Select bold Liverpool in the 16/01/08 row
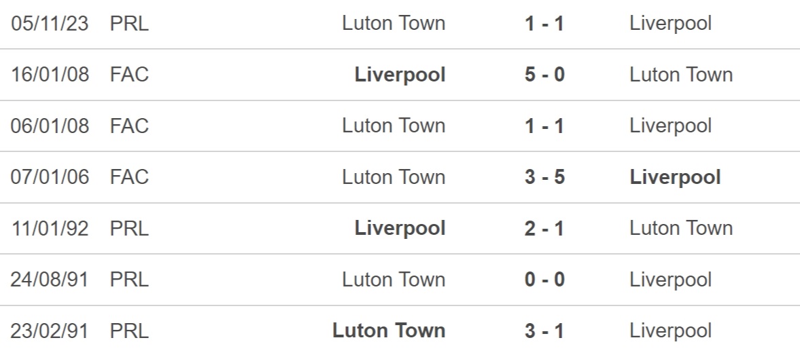This screenshot has height=355, width=800. pyautogui.click(x=400, y=75)
